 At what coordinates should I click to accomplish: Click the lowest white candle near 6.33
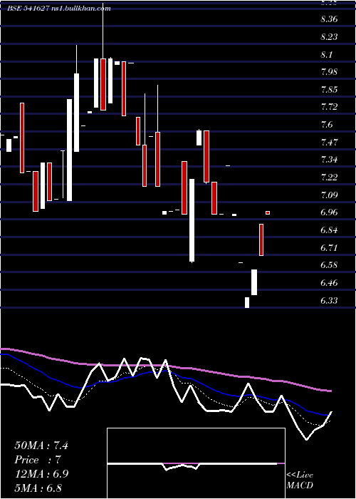pos(247,302)
